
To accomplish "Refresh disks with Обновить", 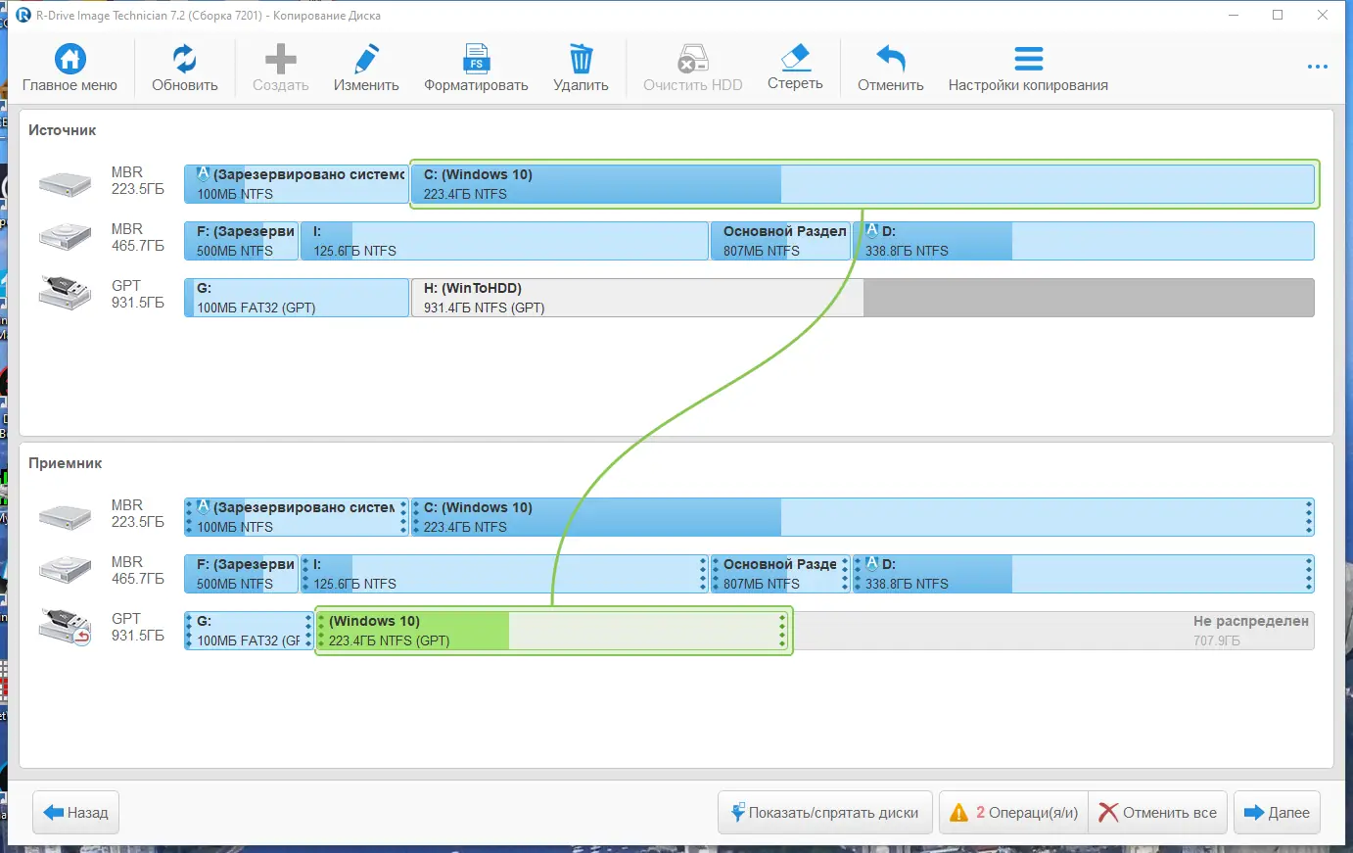I will pos(184,59).
